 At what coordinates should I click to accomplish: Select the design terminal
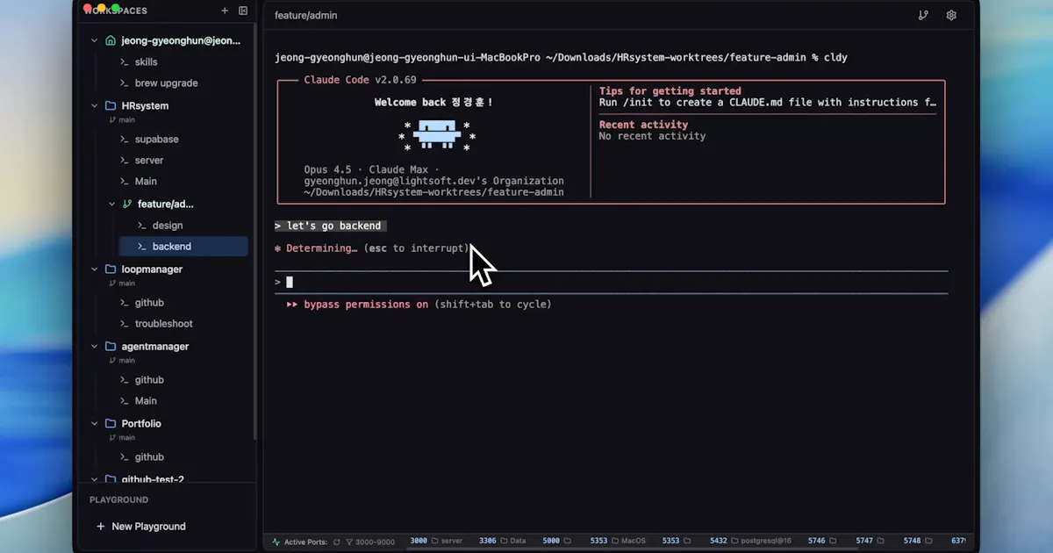click(x=168, y=226)
